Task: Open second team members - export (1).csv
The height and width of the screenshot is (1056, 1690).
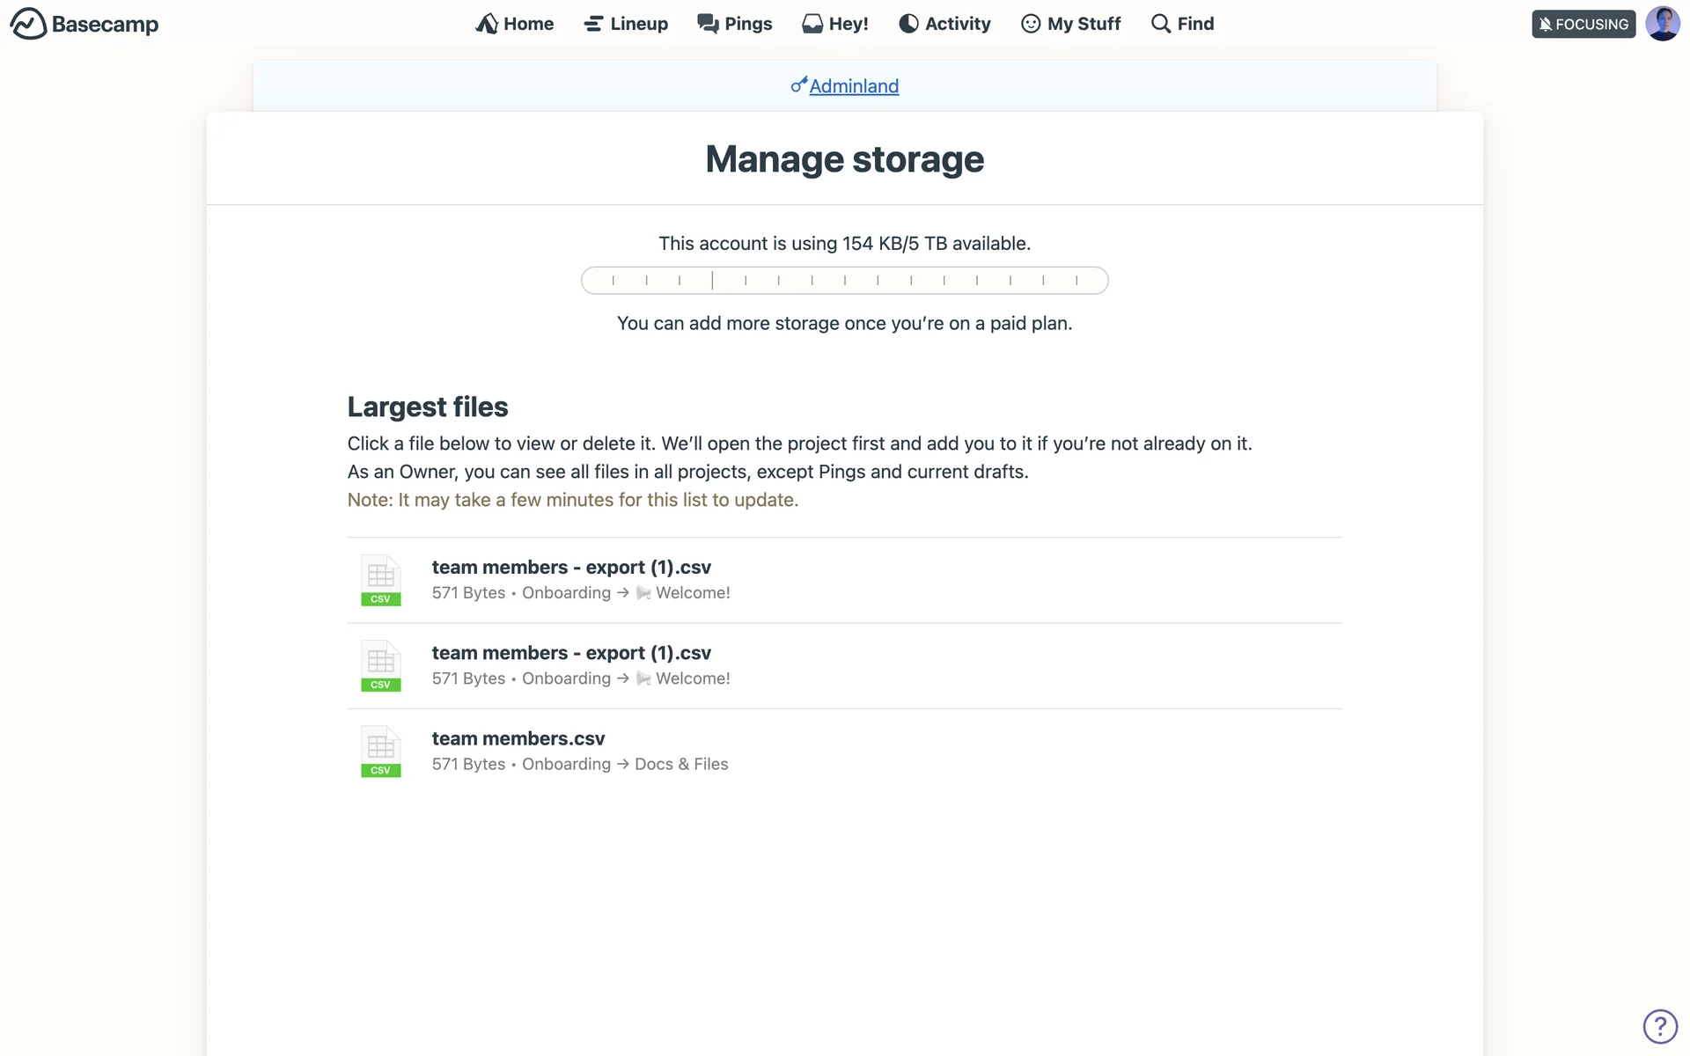Action: 571,653
